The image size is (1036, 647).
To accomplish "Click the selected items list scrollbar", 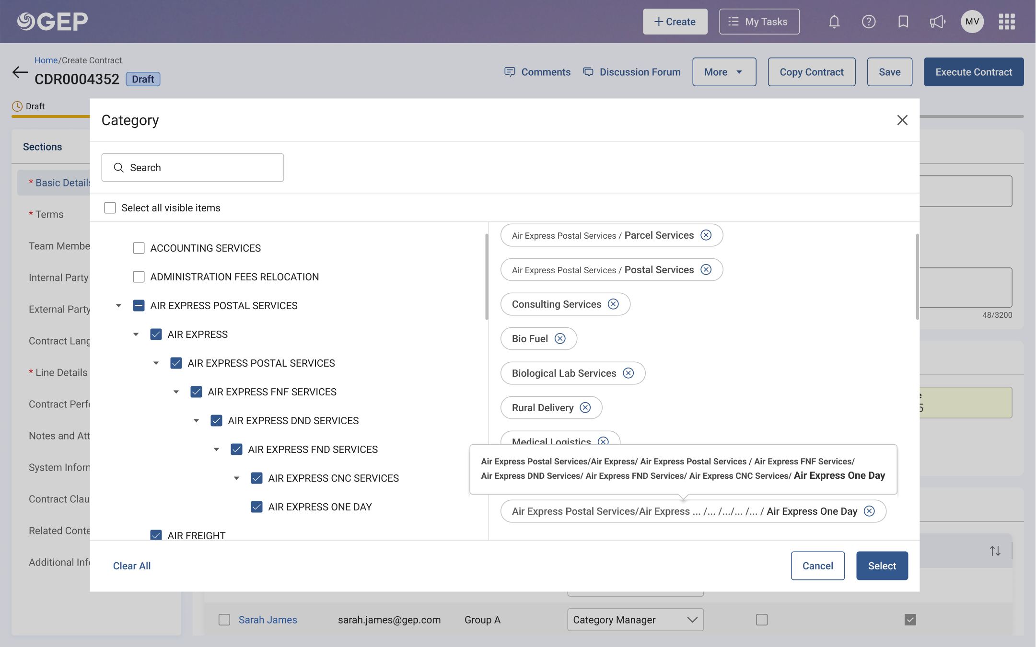I will tap(917, 277).
